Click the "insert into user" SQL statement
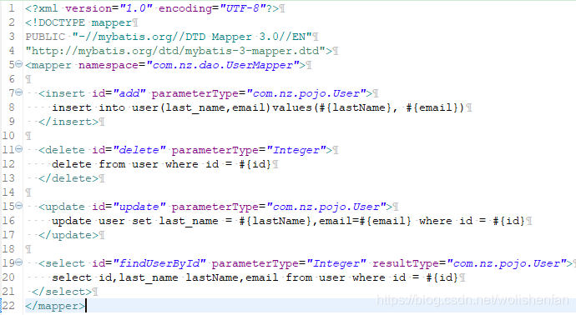This screenshot has width=576, height=315. [x=258, y=107]
